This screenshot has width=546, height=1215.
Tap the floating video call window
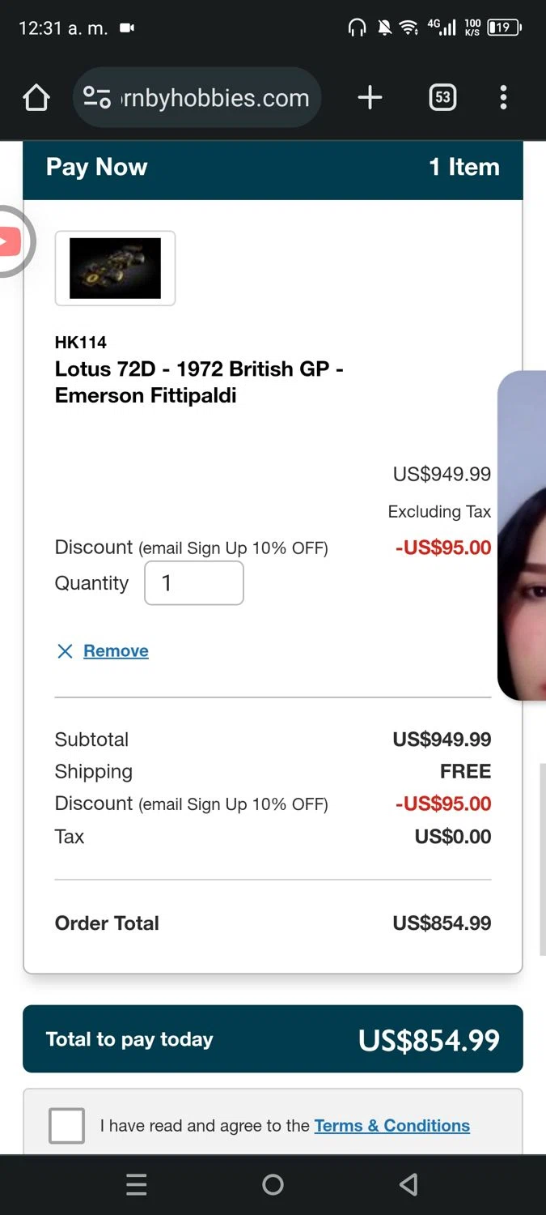[x=522, y=535]
